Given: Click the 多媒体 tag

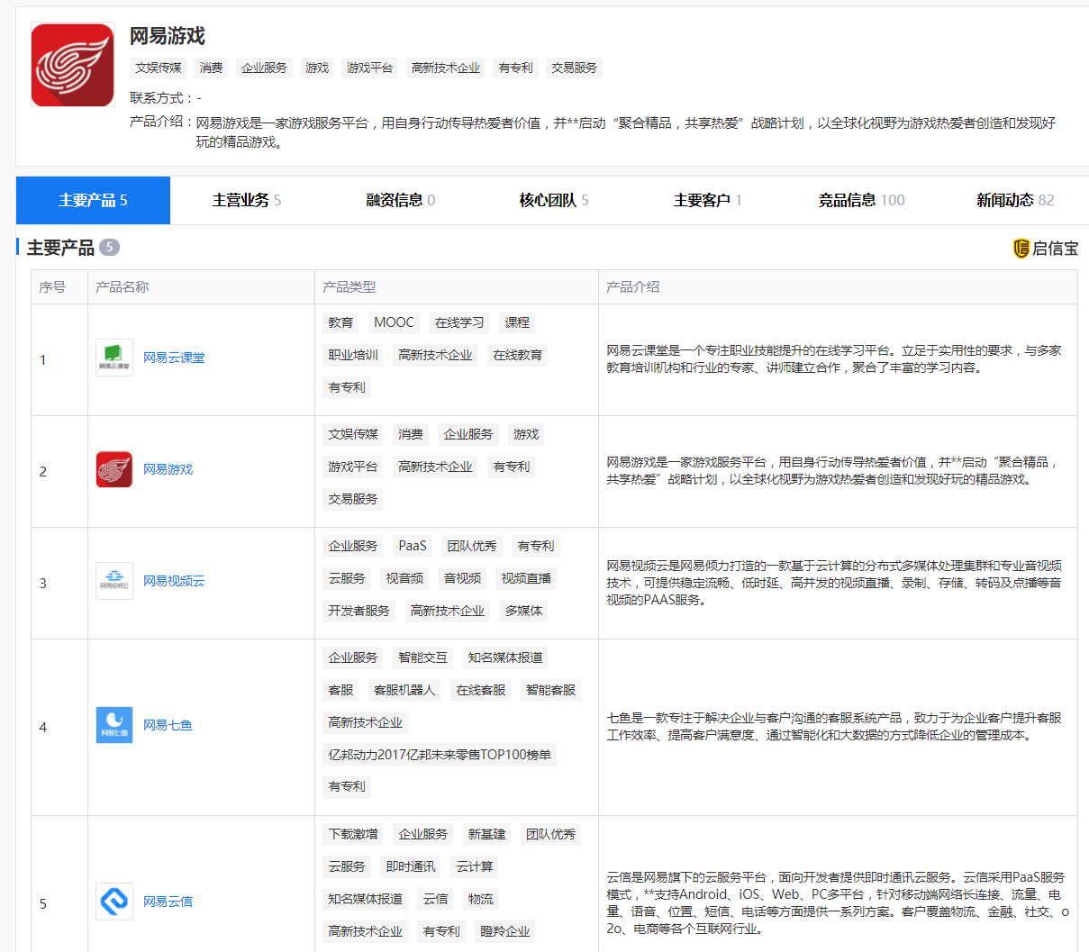Looking at the screenshot, I should pyautogui.click(x=523, y=611).
